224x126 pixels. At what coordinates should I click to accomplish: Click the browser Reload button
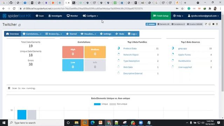14,8
